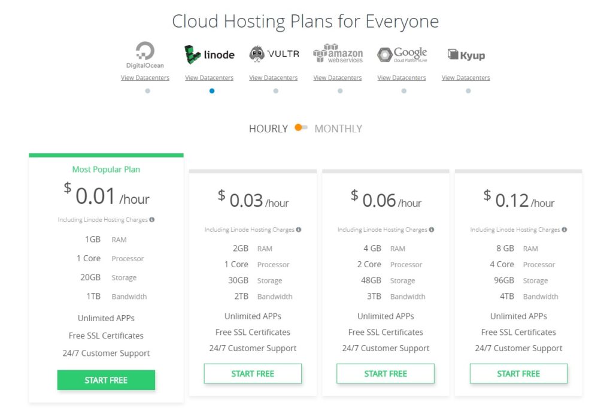
Task: Select the radio dot under DigitalOcean
Action: point(148,91)
